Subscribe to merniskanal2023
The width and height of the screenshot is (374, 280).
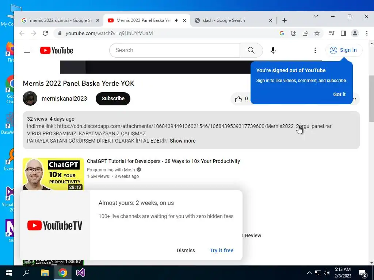113,98
